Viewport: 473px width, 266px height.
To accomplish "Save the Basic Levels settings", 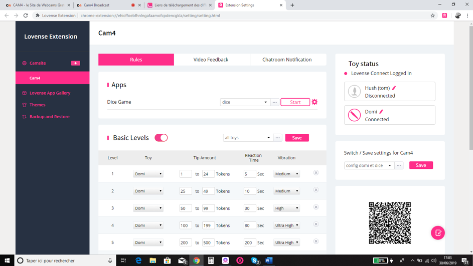I will pyautogui.click(x=297, y=138).
